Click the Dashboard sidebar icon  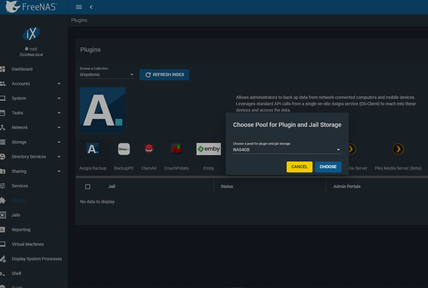point(3,69)
